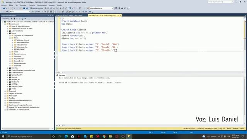The width and height of the screenshot is (247, 139).
Task: Click the Save file toolbar icon
Action: (24, 8)
